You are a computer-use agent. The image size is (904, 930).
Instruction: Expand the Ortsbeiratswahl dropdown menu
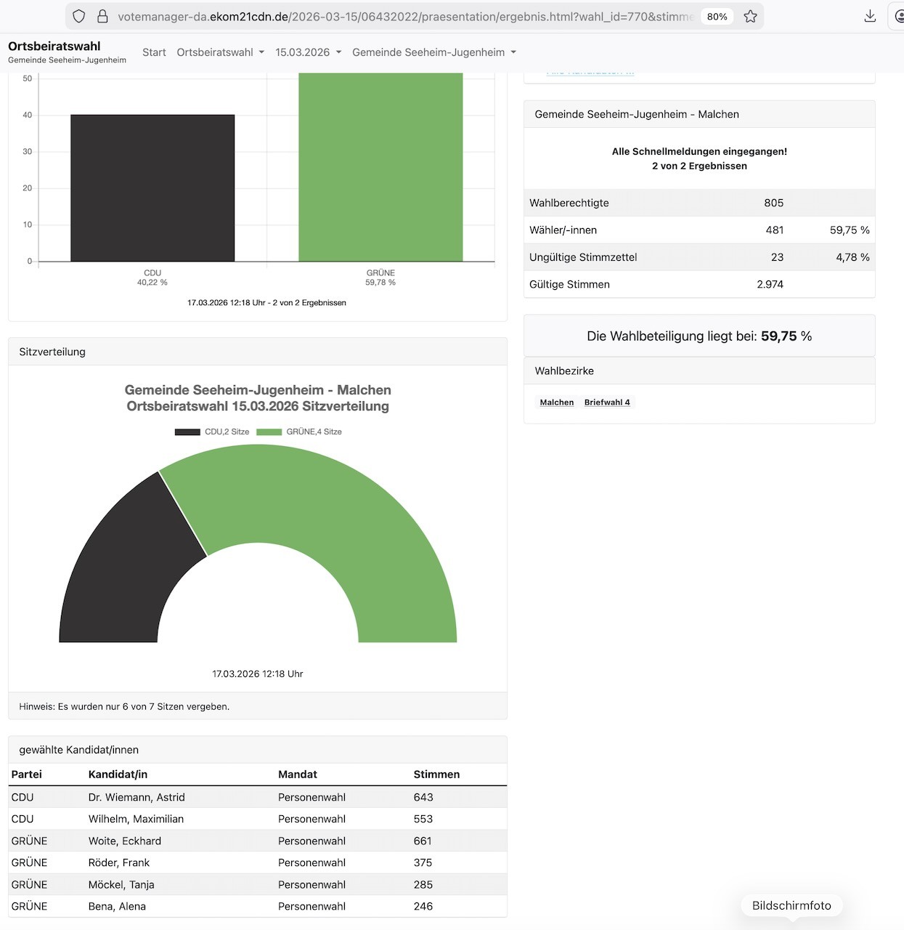tap(220, 52)
